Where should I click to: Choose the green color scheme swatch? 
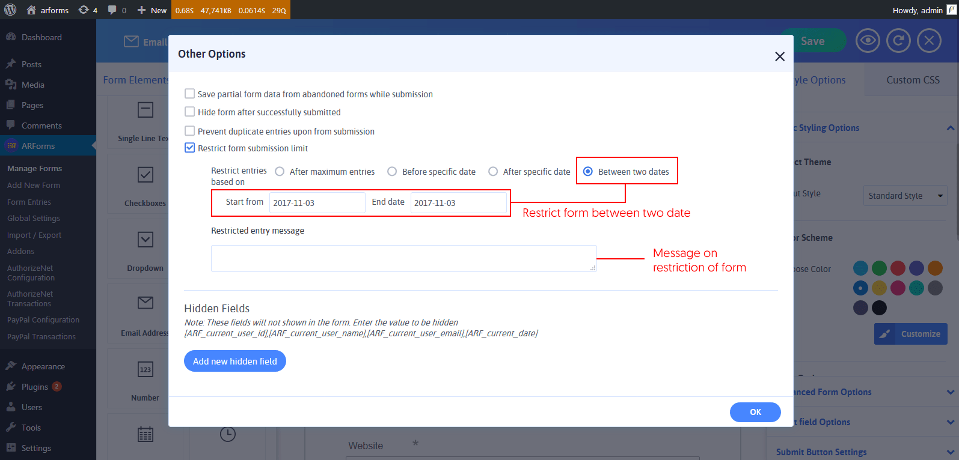[x=879, y=268]
